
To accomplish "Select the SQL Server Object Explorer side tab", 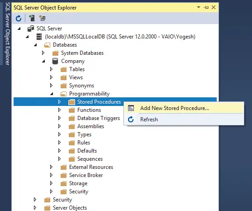I will point(8,34).
